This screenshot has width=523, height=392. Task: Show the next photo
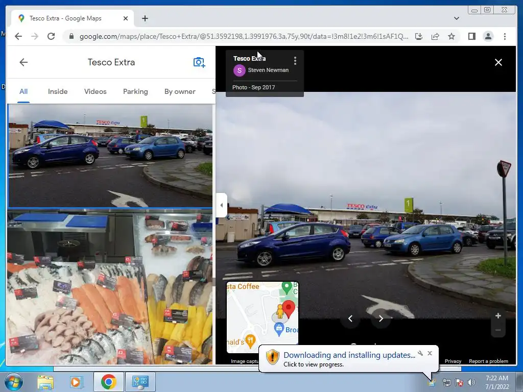pyautogui.click(x=381, y=318)
